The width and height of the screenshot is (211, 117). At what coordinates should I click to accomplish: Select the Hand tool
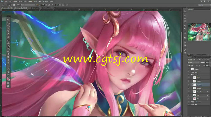tap(8, 72)
